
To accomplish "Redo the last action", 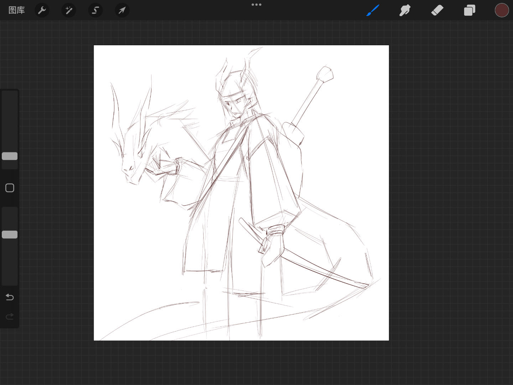I will [10, 316].
